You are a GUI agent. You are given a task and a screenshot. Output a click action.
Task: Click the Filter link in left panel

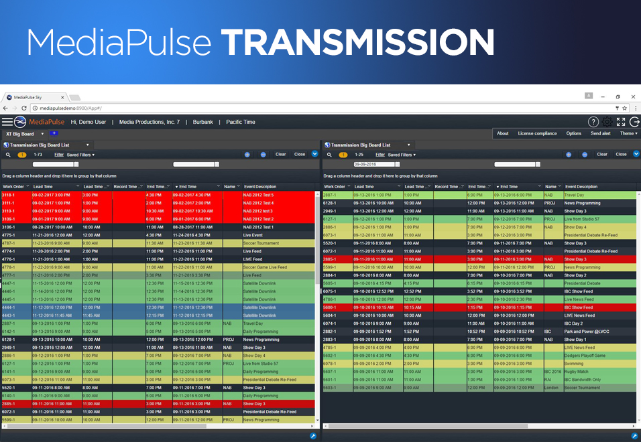[x=59, y=155]
